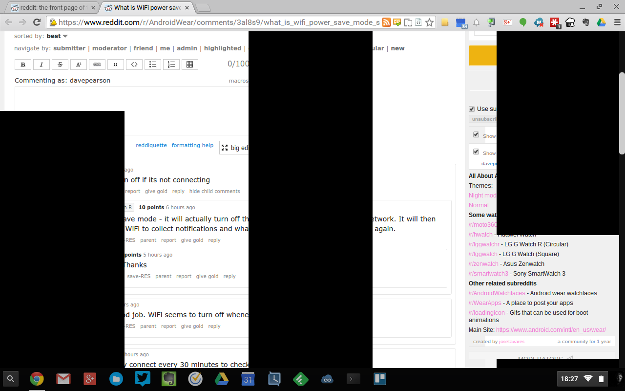Open the RSS feed icon in the address bar
The image size is (625, 391).
pyautogui.click(x=386, y=22)
